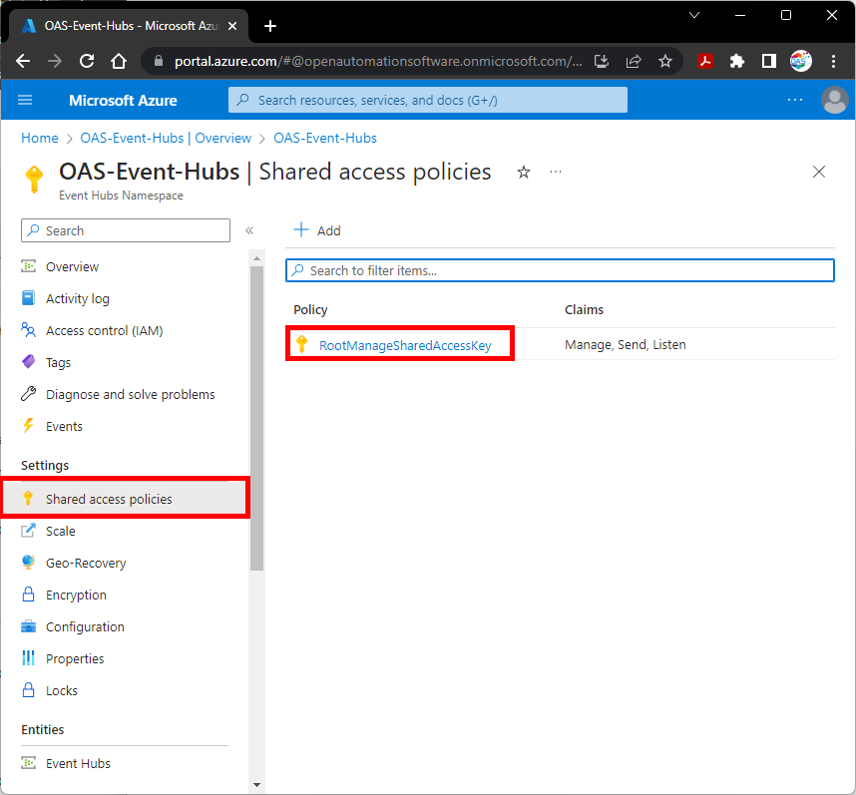
Task: Click the Add policy button
Action: [x=317, y=230]
